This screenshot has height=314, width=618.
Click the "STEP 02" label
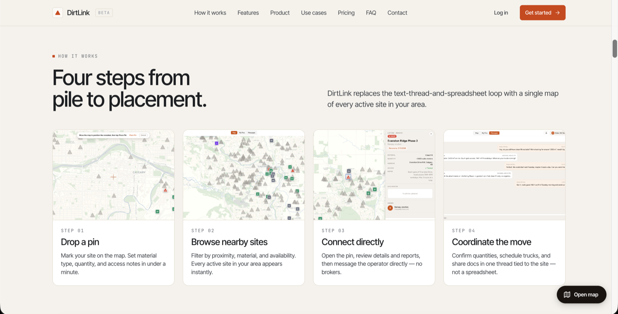(203, 230)
